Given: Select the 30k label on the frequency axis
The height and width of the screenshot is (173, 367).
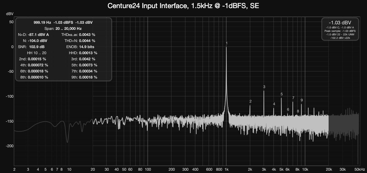Looking at the screenshot, I should coord(343,170).
